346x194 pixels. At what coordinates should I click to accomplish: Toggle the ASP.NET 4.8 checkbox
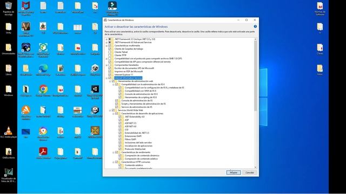click(120, 126)
